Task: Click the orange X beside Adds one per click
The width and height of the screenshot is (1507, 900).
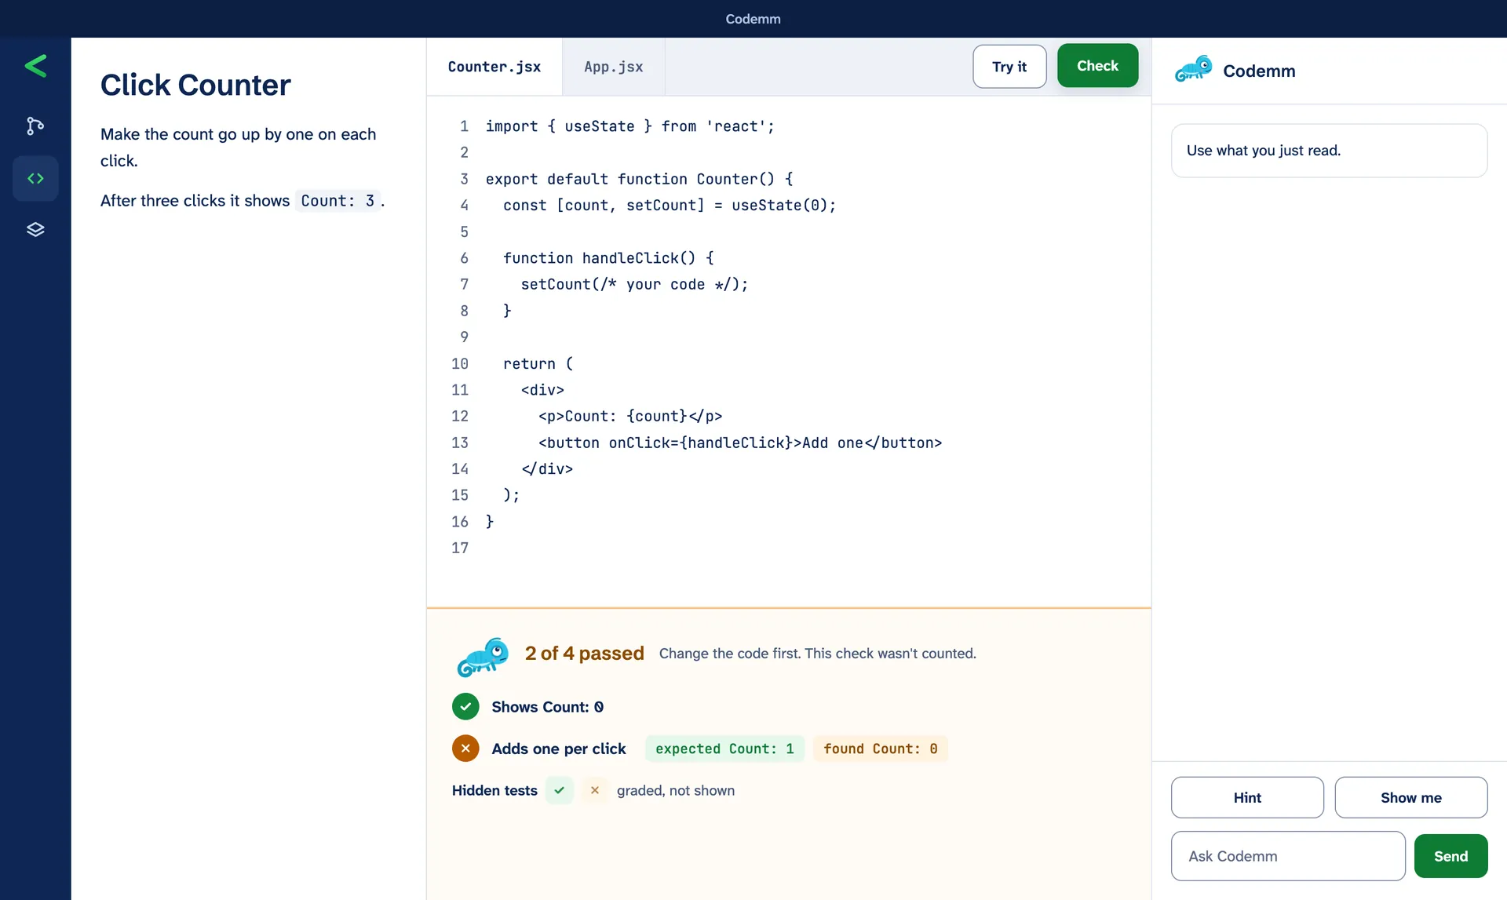Action: click(x=465, y=749)
